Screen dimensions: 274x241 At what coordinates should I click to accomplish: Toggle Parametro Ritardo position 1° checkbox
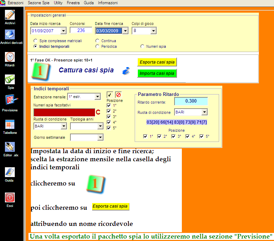pos(145,136)
